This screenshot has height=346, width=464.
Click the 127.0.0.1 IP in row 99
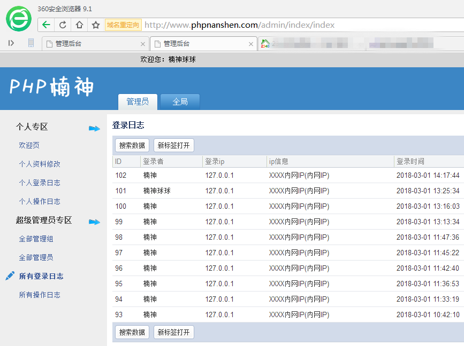tap(219, 222)
